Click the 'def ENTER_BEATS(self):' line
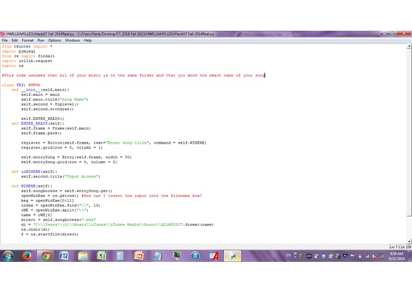Image resolution: width=412 pixels, height=292 pixels. click(37, 124)
